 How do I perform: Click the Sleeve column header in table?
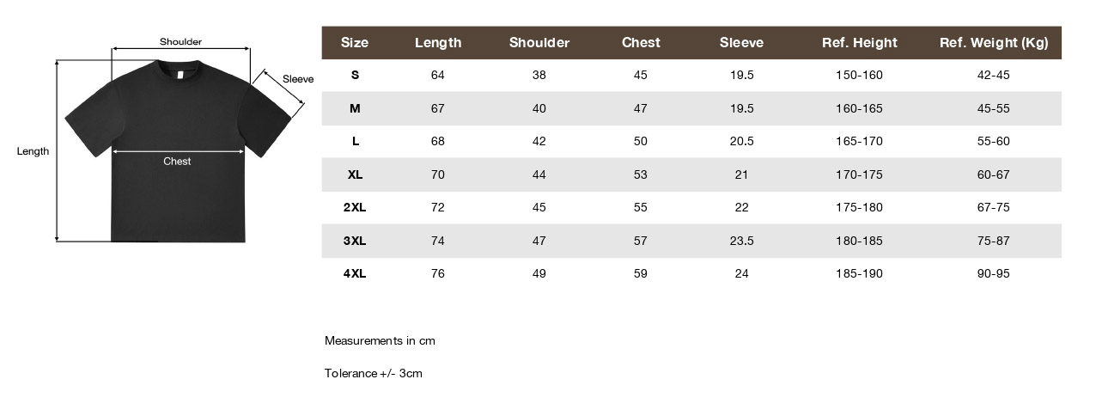pos(741,42)
